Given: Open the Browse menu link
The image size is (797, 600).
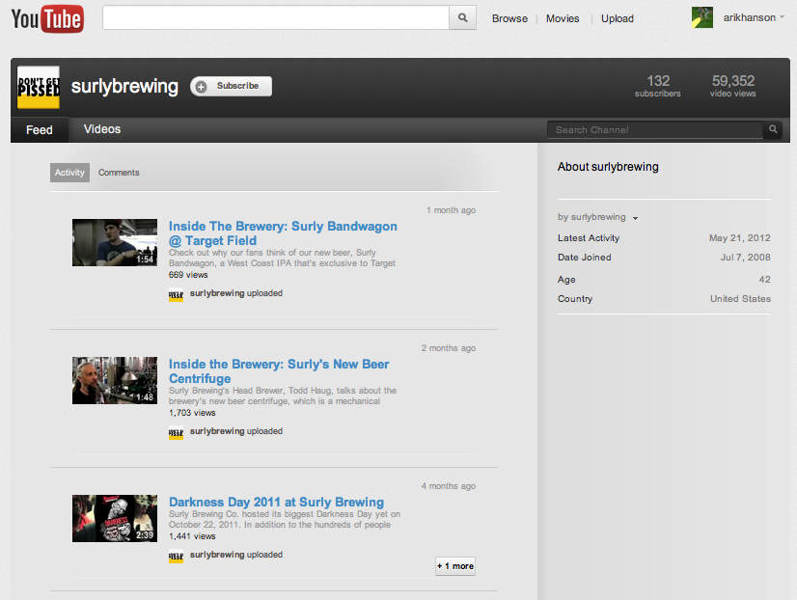Looking at the screenshot, I should [509, 18].
